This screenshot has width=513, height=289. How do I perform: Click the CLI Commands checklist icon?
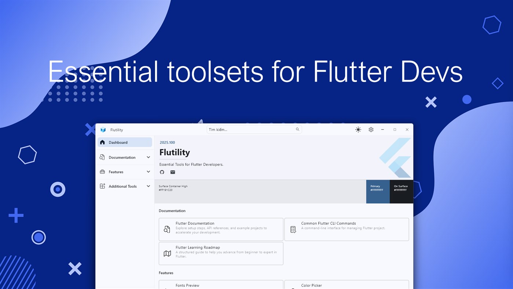[293, 230]
